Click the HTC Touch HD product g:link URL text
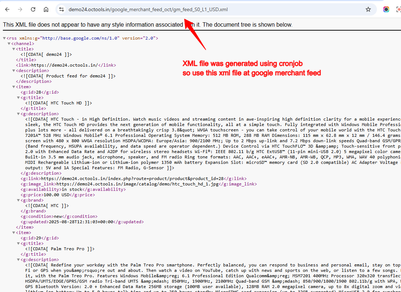Viewport: 401px width, 292px height. [x=132, y=179]
